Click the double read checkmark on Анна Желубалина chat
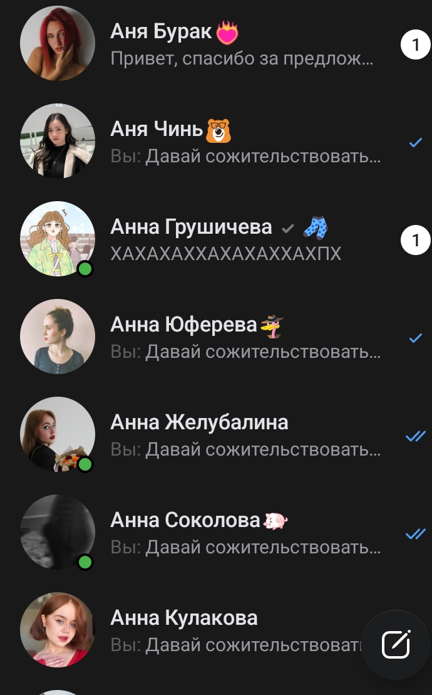 click(416, 436)
